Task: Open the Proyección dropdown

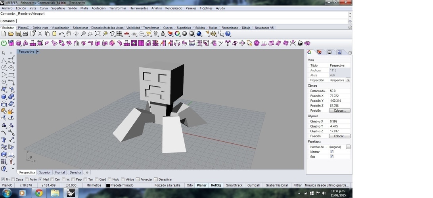Action: 348,80
